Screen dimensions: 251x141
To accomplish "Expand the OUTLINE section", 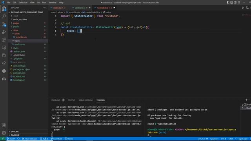I will click(28, 132).
